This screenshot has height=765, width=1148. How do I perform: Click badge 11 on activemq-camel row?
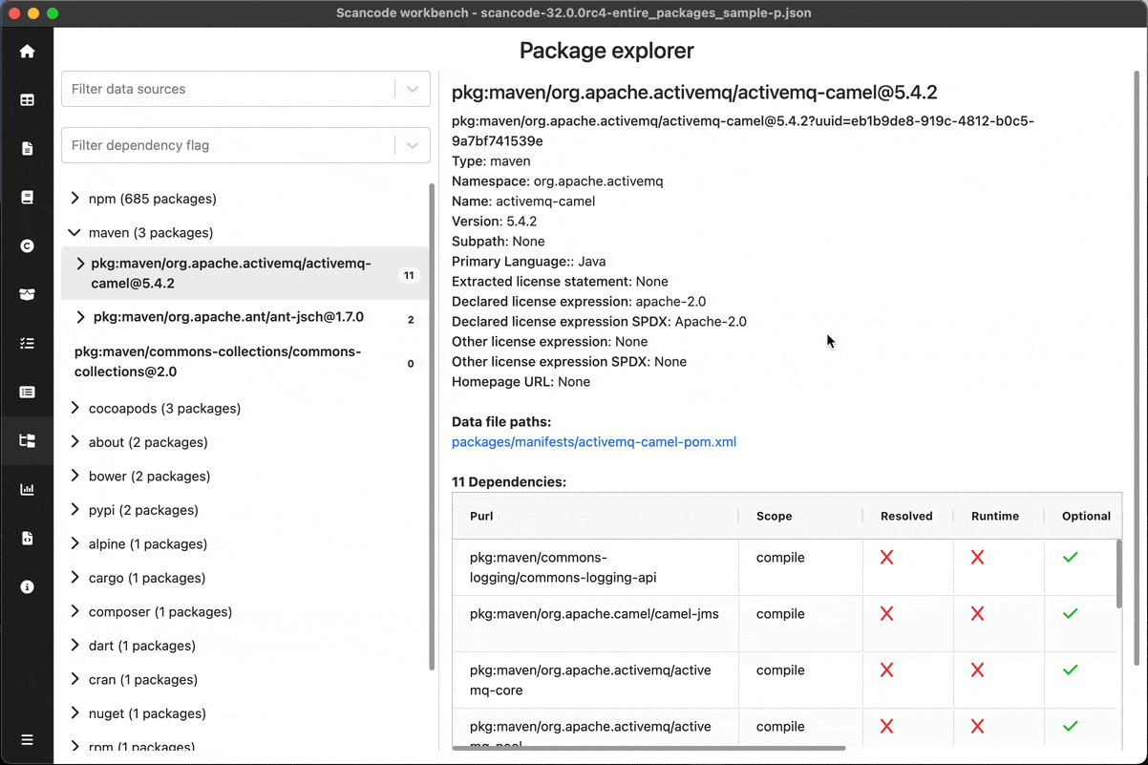tap(409, 276)
